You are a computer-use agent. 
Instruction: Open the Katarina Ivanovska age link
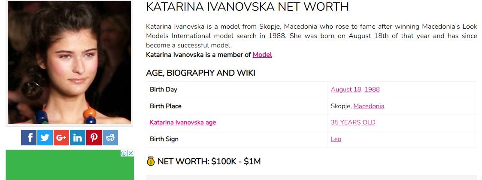pos(183,122)
